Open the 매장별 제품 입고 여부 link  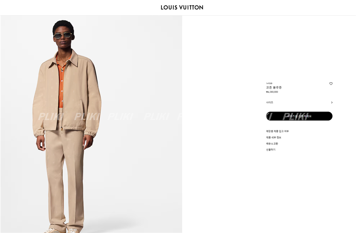click(278, 131)
